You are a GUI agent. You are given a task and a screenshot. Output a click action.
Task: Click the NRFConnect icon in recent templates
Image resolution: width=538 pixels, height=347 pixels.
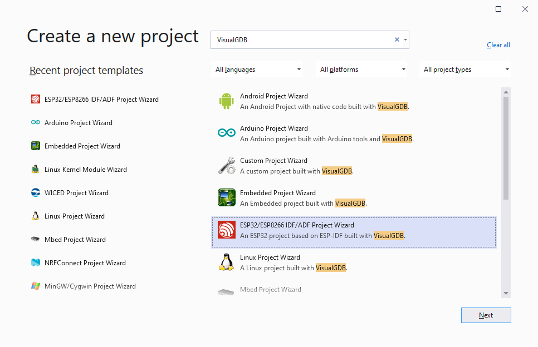click(35, 262)
